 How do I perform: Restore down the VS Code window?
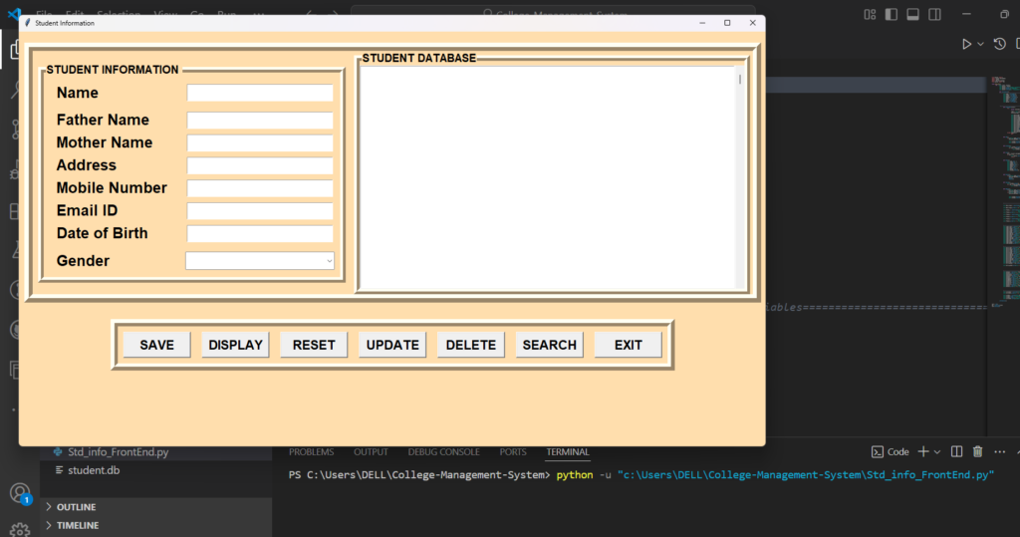pyautogui.click(x=1005, y=14)
